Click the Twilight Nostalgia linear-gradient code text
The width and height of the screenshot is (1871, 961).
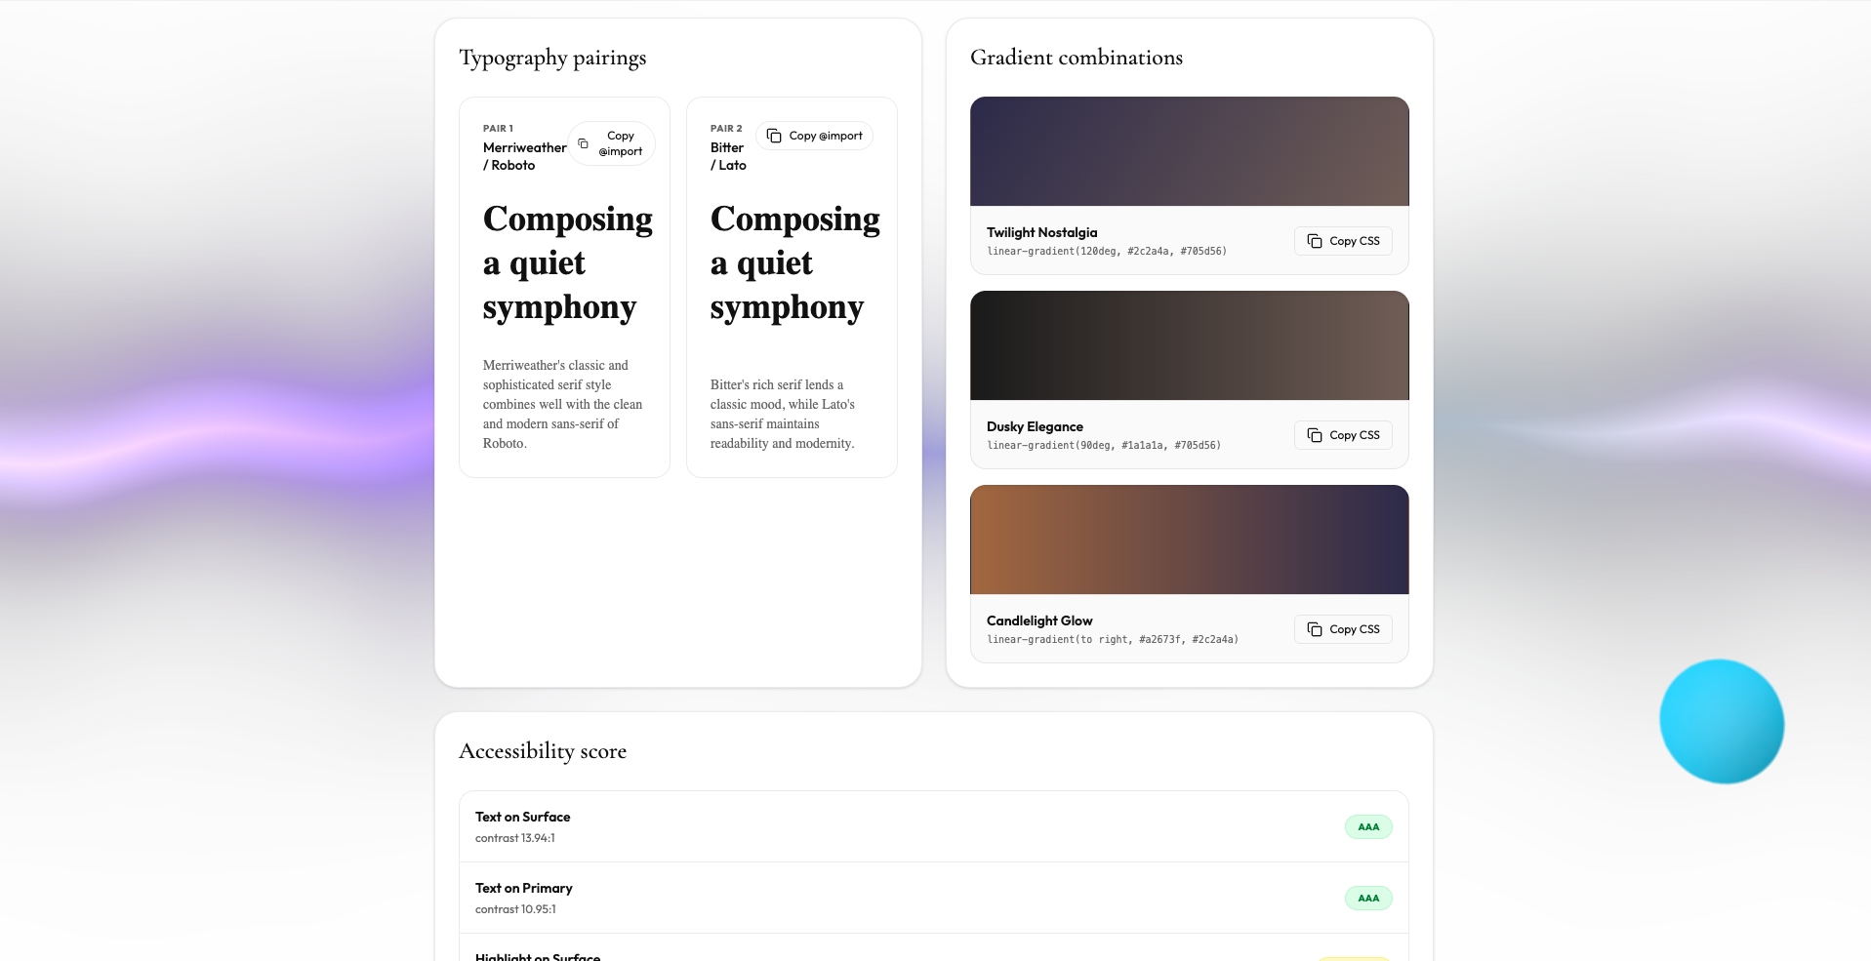(x=1107, y=252)
